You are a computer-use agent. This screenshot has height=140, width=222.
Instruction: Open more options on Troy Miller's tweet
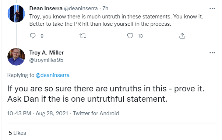(x=212, y=53)
